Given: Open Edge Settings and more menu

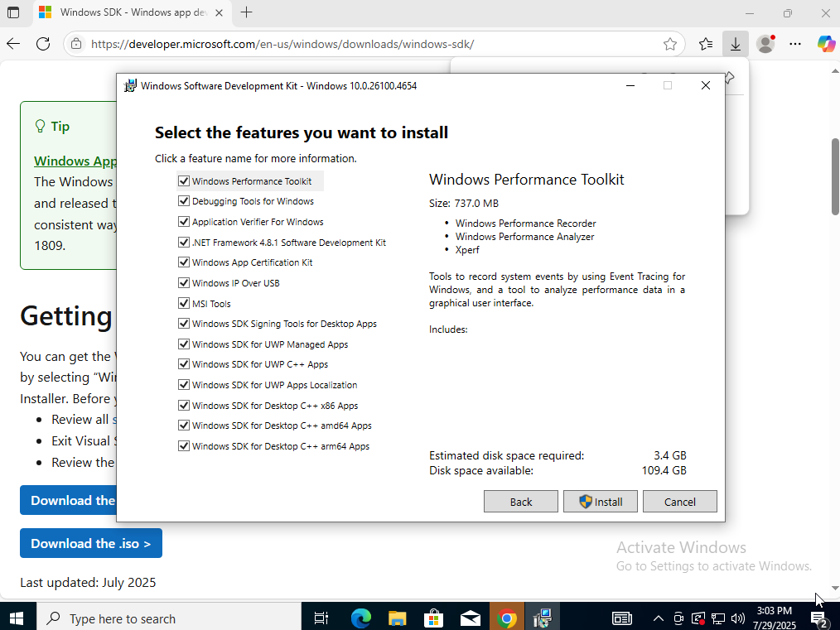Looking at the screenshot, I should tap(795, 44).
